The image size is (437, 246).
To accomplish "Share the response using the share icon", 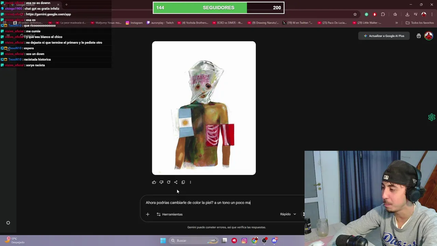I will coord(176,182).
